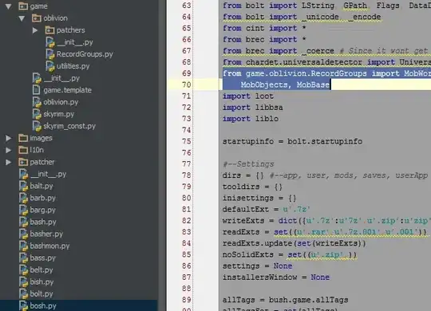This screenshot has height=311, width=431.
Task: Click RecordGroups.py Python file icon
Action: pos(50,54)
